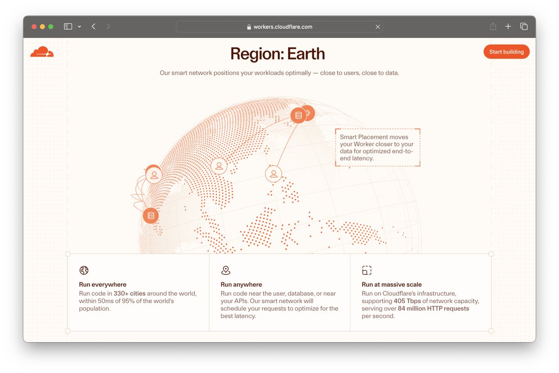The image size is (559, 373).
Task: Click the Run anywhere heading
Action: (x=241, y=284)
